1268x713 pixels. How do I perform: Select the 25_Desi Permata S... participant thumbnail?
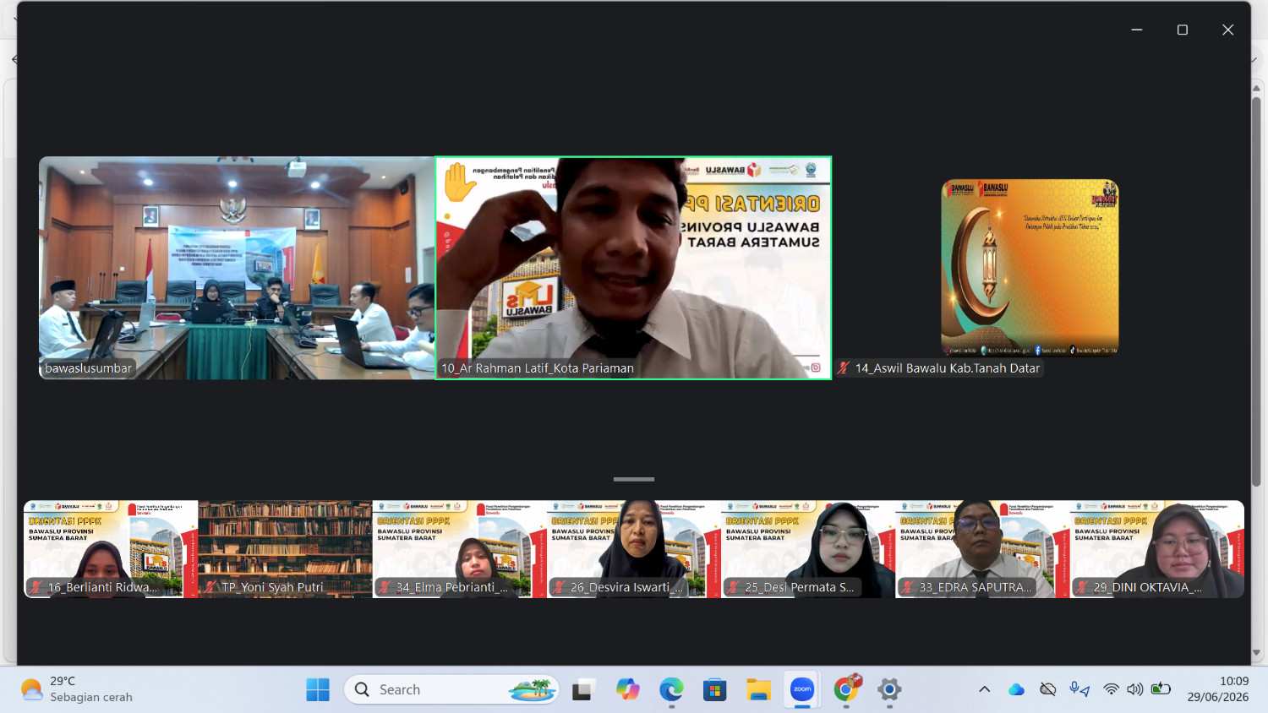point(808,549)
